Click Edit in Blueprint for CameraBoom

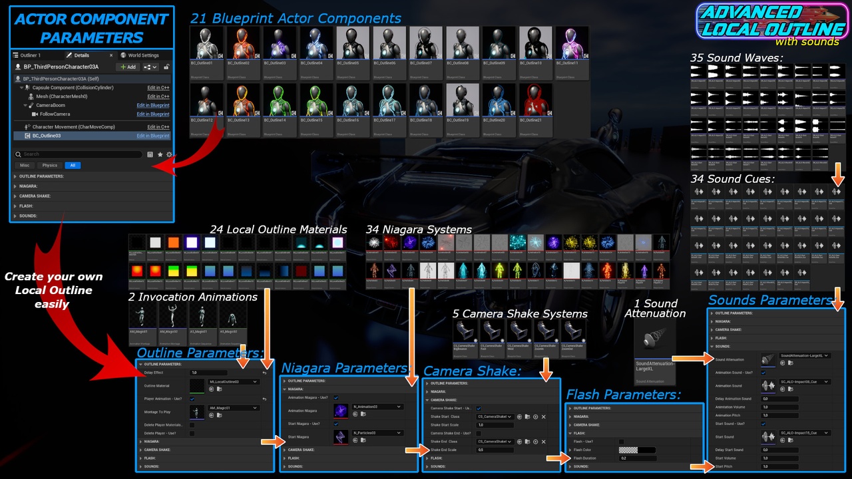tap(153, 105)
